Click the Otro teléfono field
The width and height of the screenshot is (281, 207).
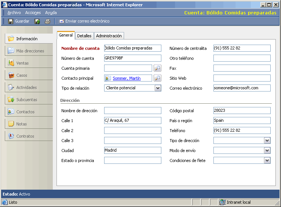coord(242,58)
